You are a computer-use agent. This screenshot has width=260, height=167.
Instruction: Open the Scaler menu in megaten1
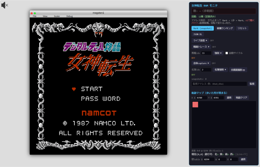point(57,16)
